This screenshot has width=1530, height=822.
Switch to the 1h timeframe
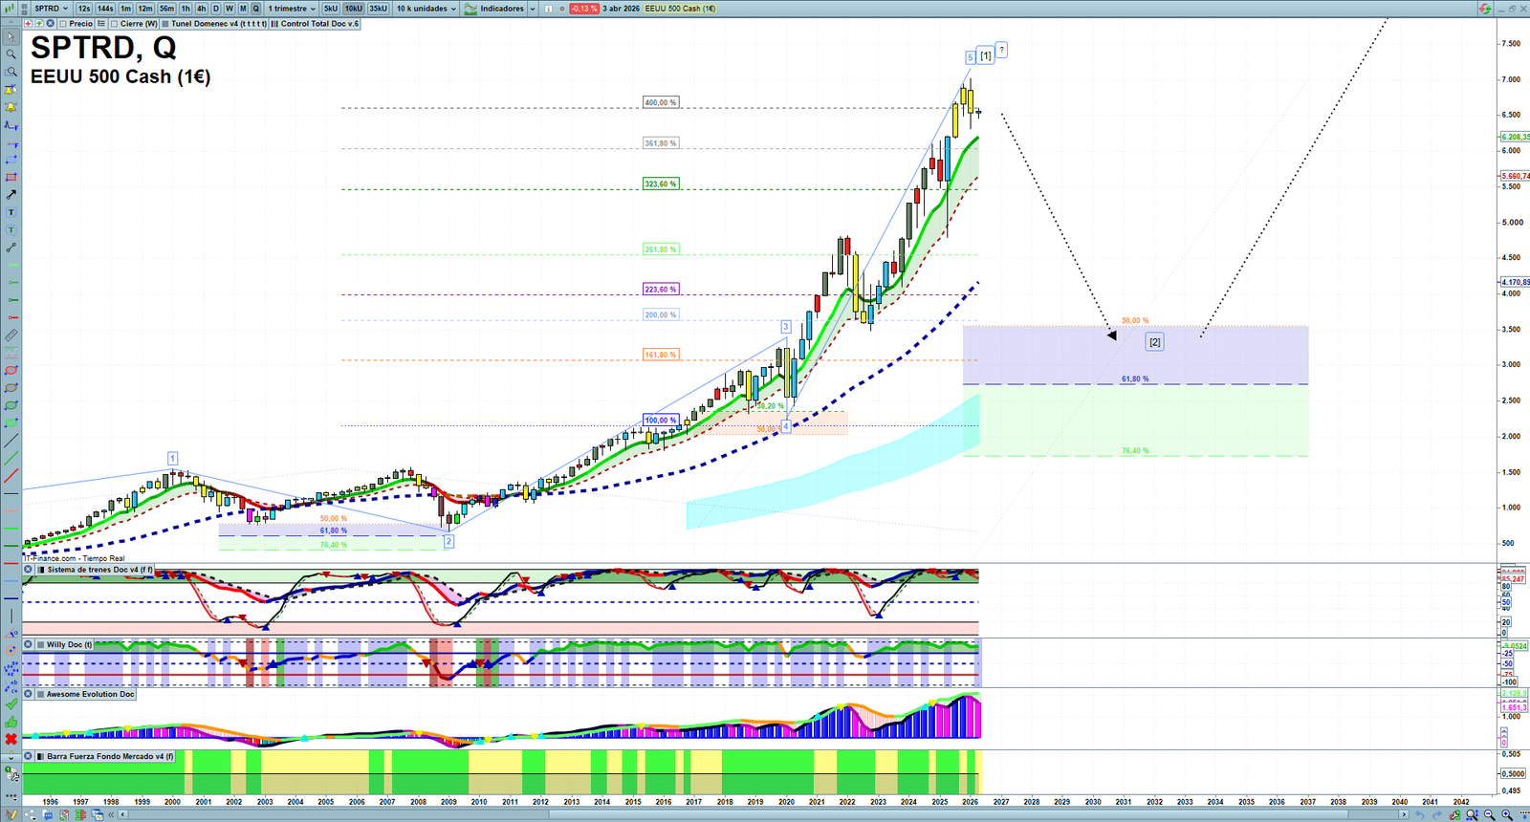(186, 9)
